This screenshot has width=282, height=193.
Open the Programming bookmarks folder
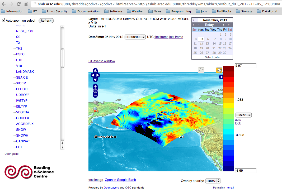click(x=178, y=11)
